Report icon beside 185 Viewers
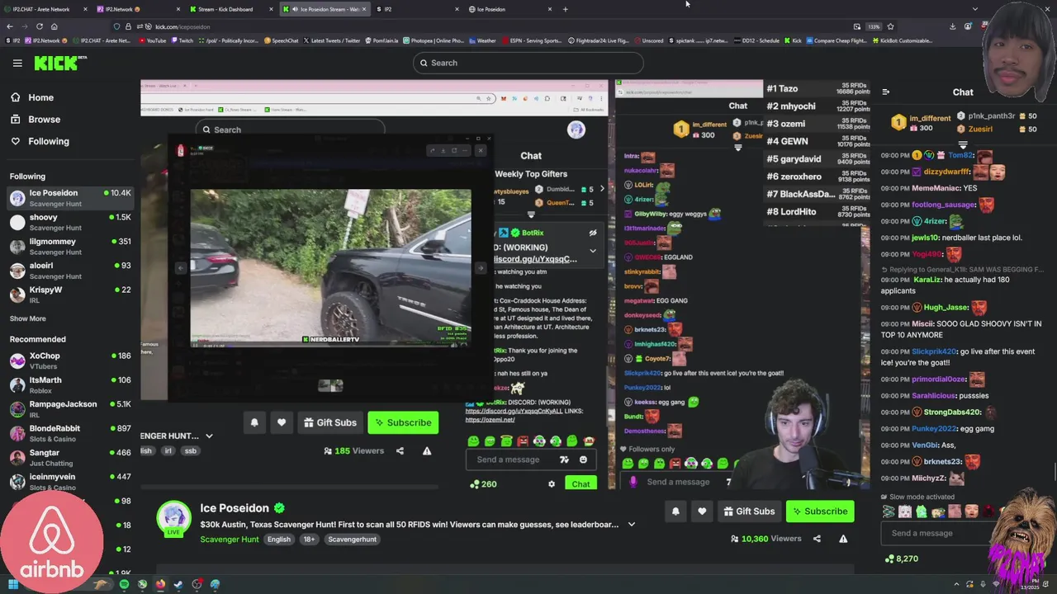Viewport: 1057px width, 594px height. tap(427, 450)
